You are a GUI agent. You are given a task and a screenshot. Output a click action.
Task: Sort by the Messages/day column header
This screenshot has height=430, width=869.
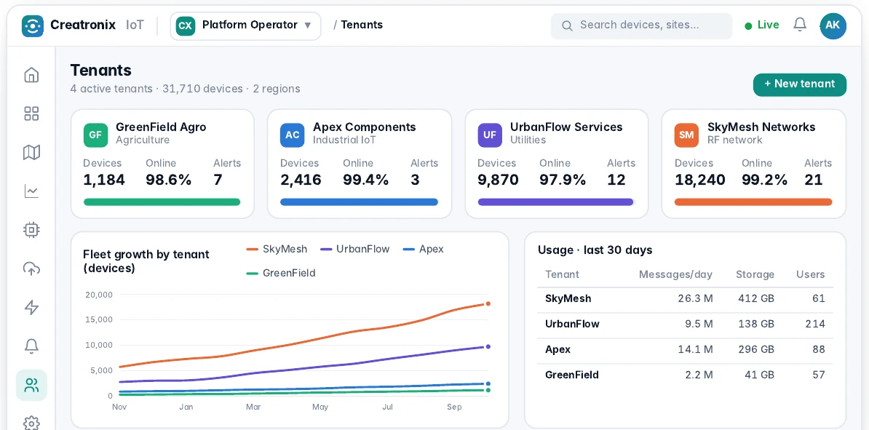pyautogui.click(x=675, y=274)
